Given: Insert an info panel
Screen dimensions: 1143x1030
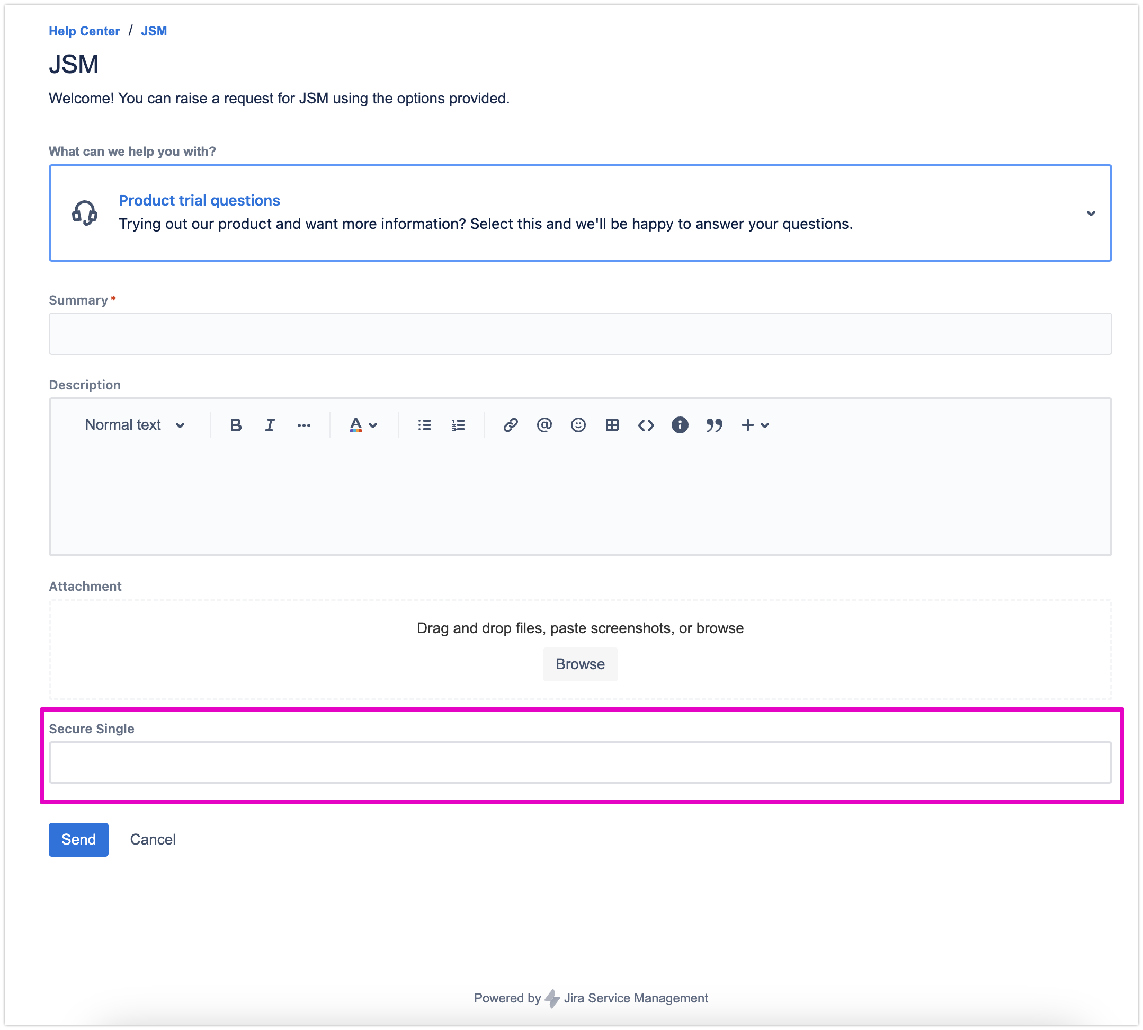Looking at the screenshot, I should tap(680, 425).
